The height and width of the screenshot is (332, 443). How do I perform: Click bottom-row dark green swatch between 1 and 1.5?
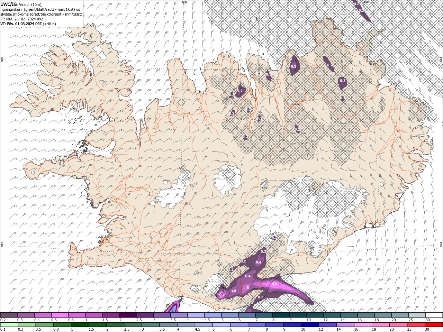coord(80,325)
